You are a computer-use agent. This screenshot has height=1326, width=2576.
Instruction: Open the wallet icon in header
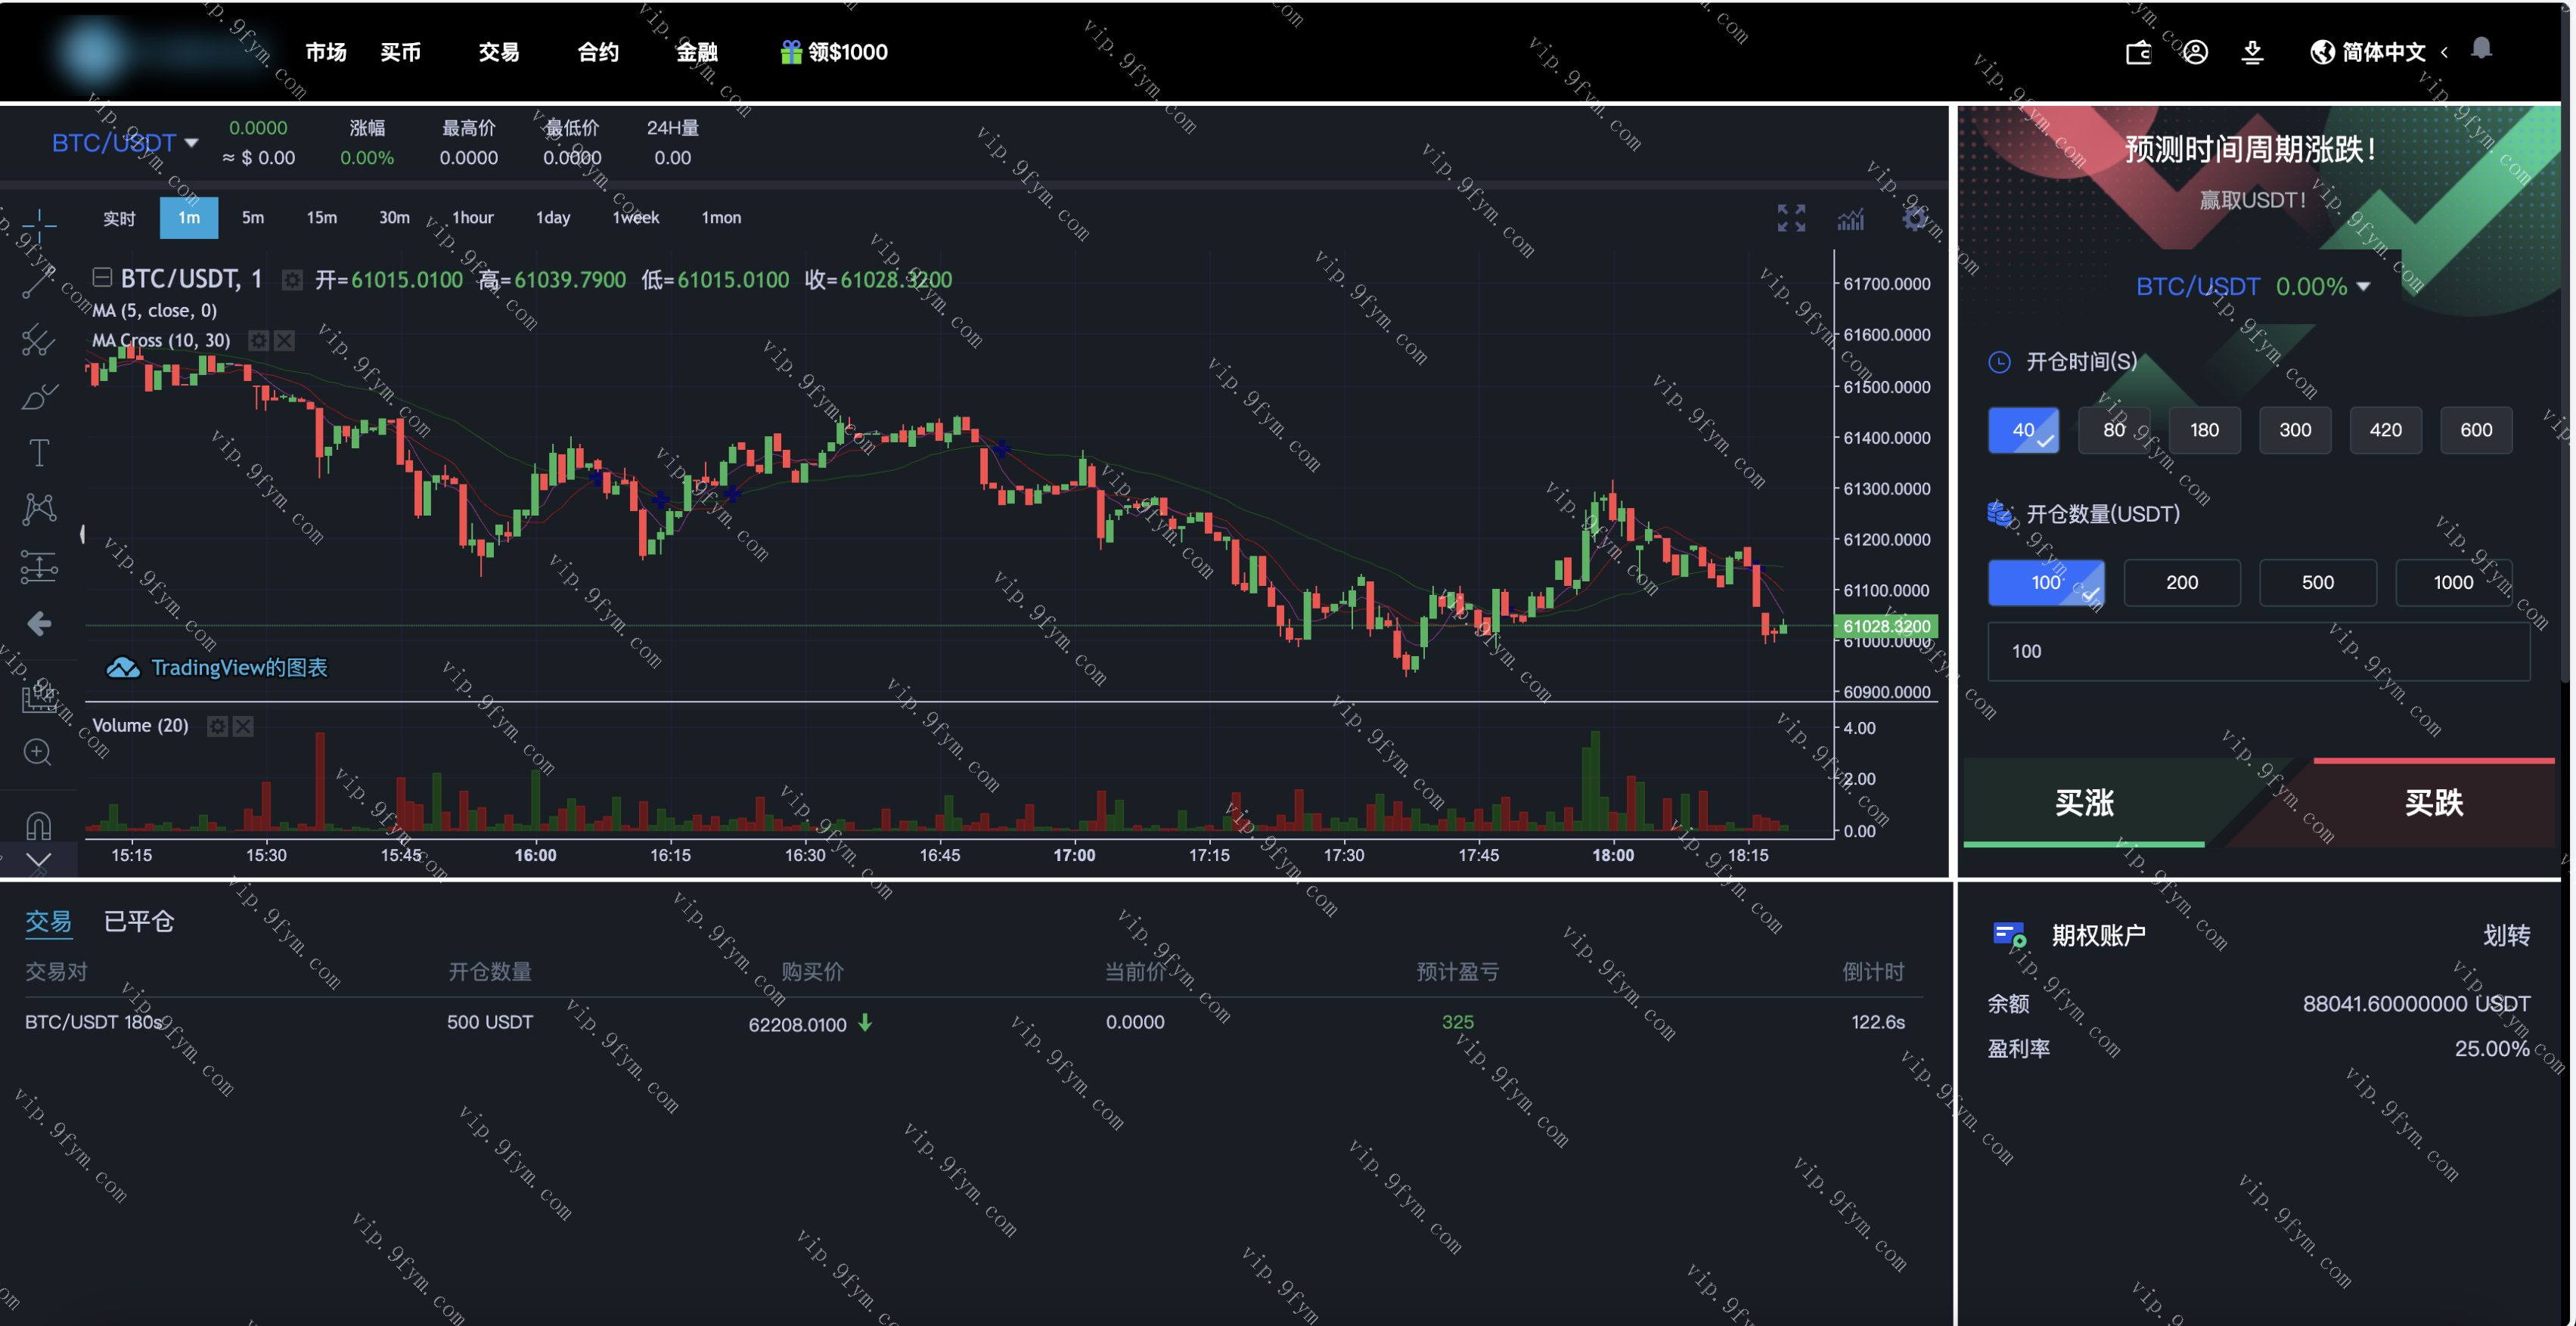pyautogui.click(x=2138, y=52)
